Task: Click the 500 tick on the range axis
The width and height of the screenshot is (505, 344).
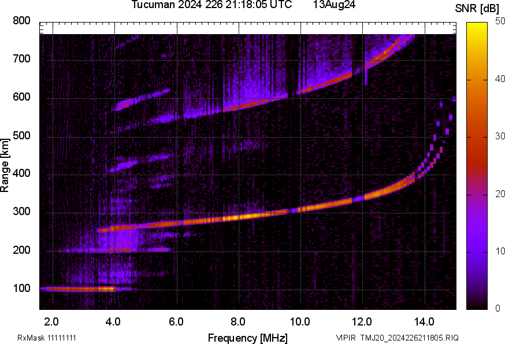Action: [x=21, y=136]
